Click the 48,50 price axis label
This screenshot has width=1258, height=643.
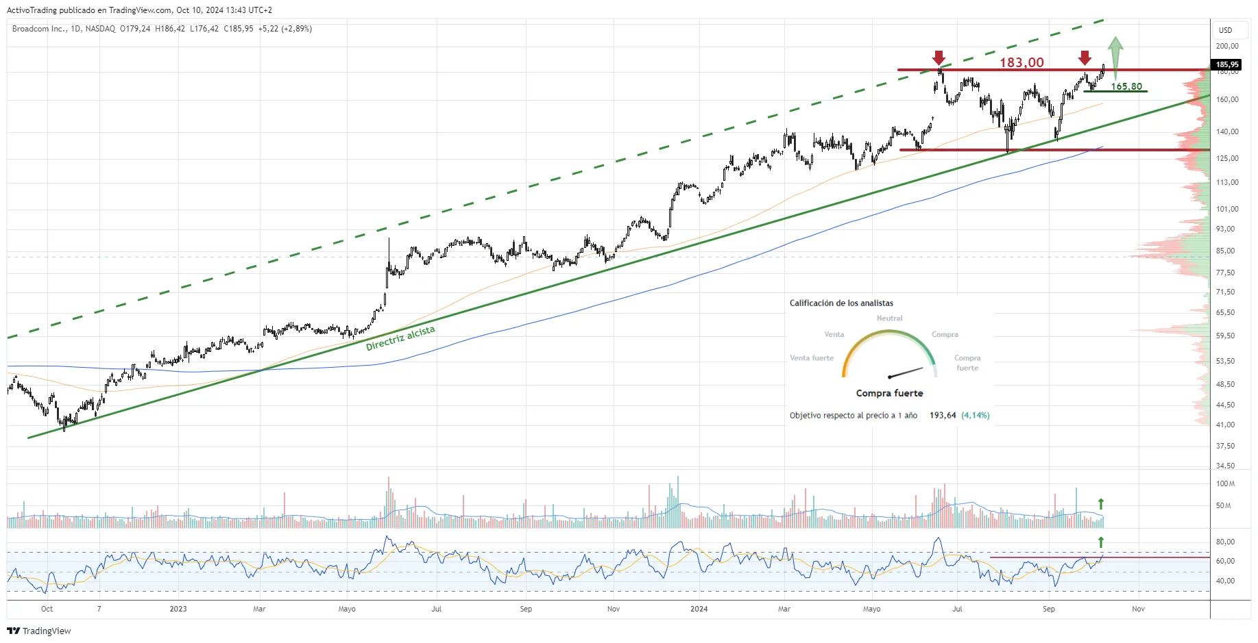1225,384
